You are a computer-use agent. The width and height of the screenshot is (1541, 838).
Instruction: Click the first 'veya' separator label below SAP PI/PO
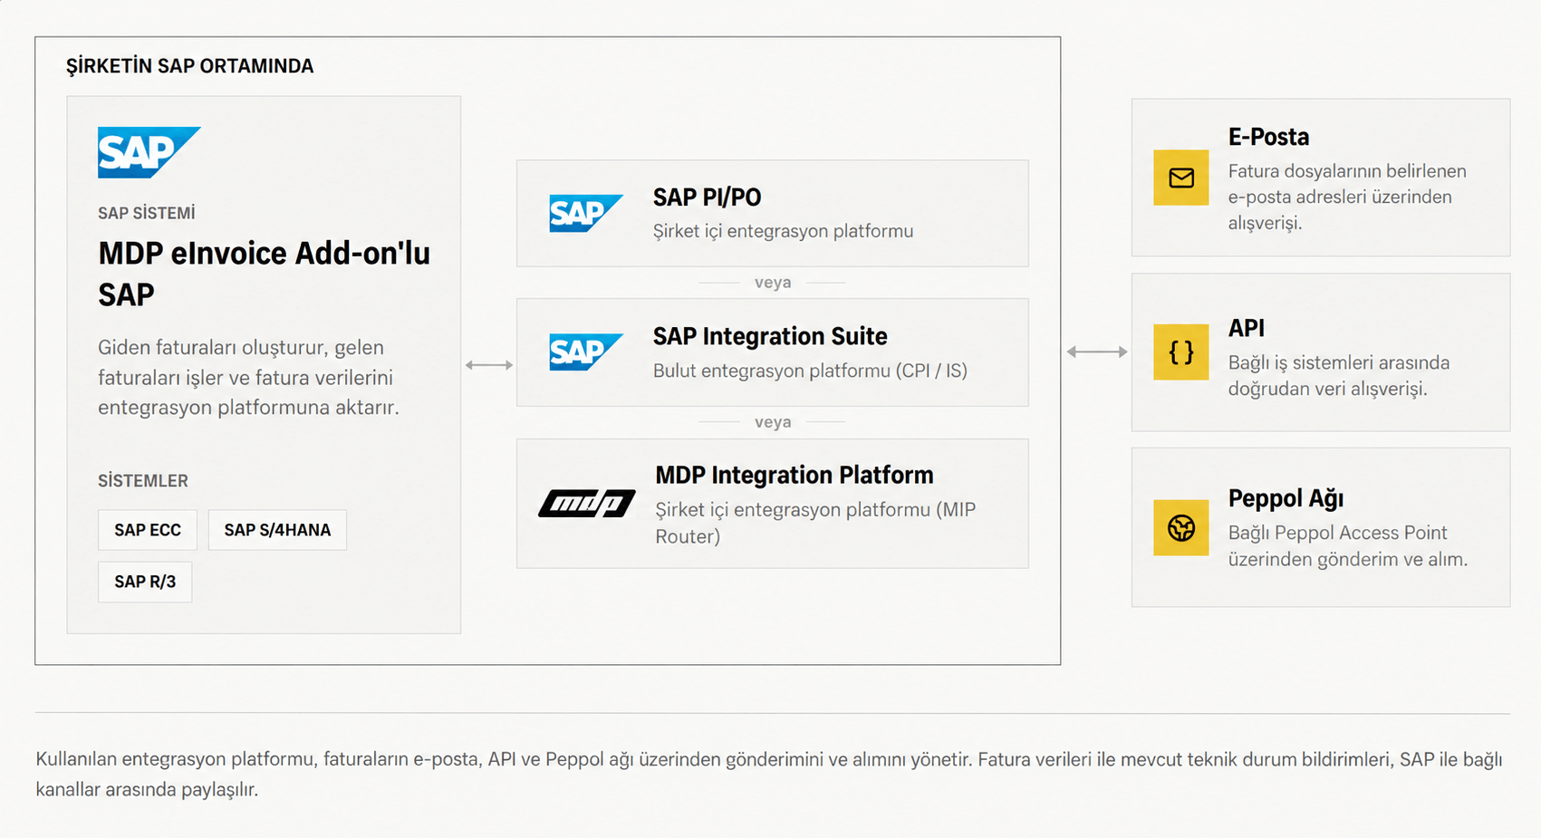point(773,283)
